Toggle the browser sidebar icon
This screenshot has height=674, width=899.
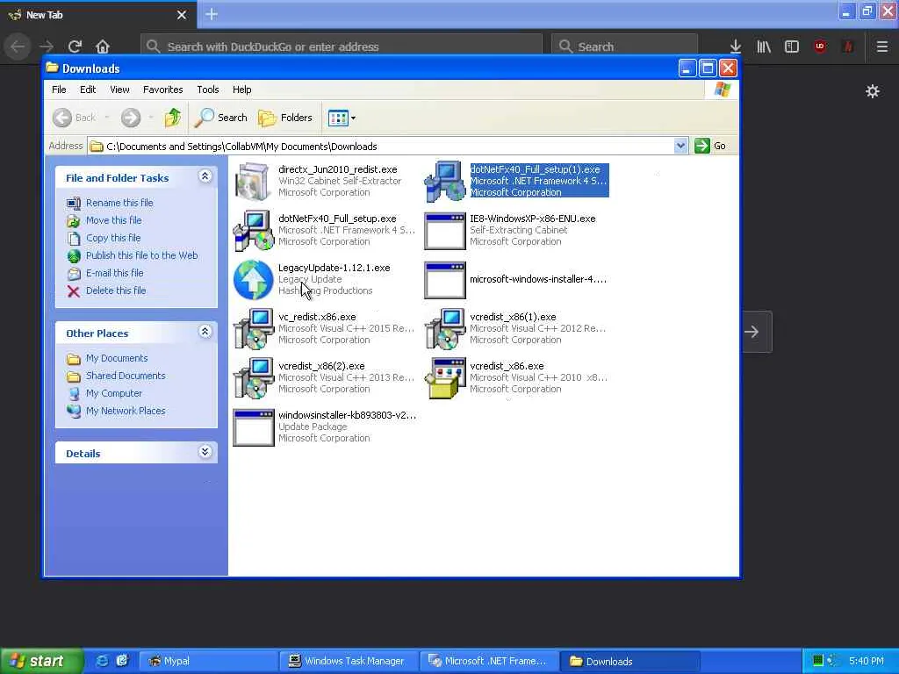pos(792,47)
